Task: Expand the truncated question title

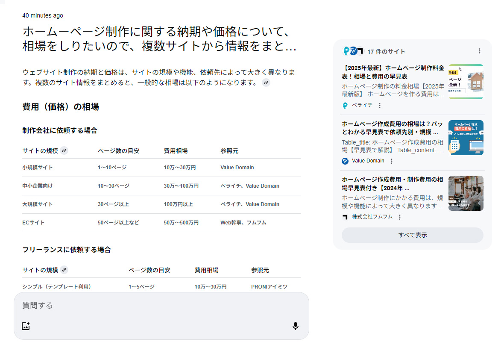Action: tap(159, 38)
